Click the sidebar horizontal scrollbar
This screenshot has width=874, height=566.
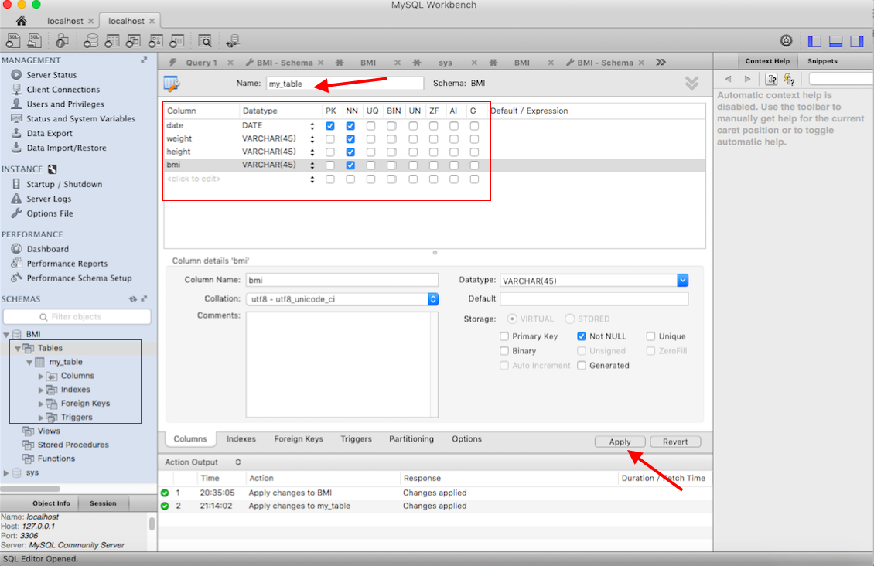coord(30,489)
